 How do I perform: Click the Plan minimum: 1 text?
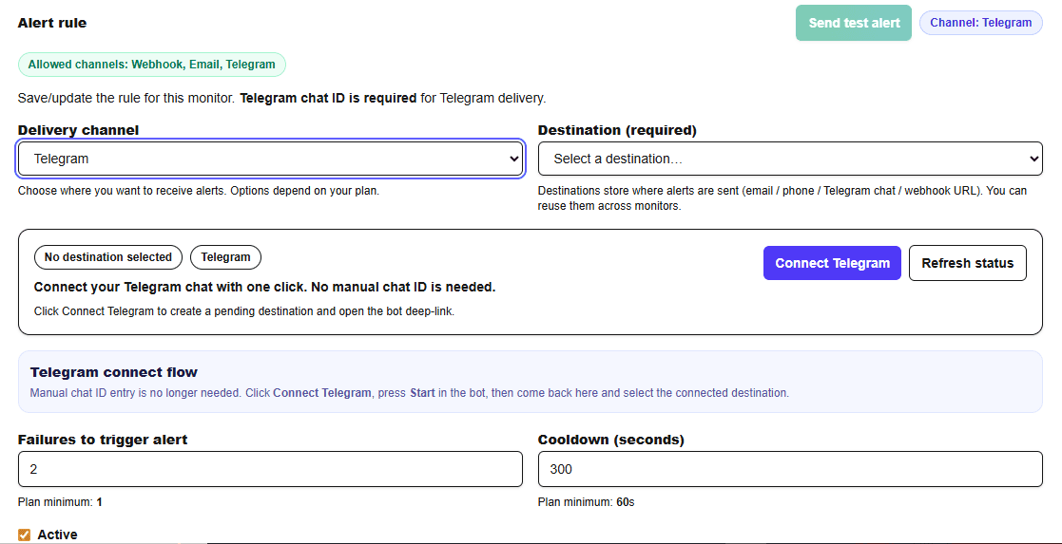tap(60, 502)
